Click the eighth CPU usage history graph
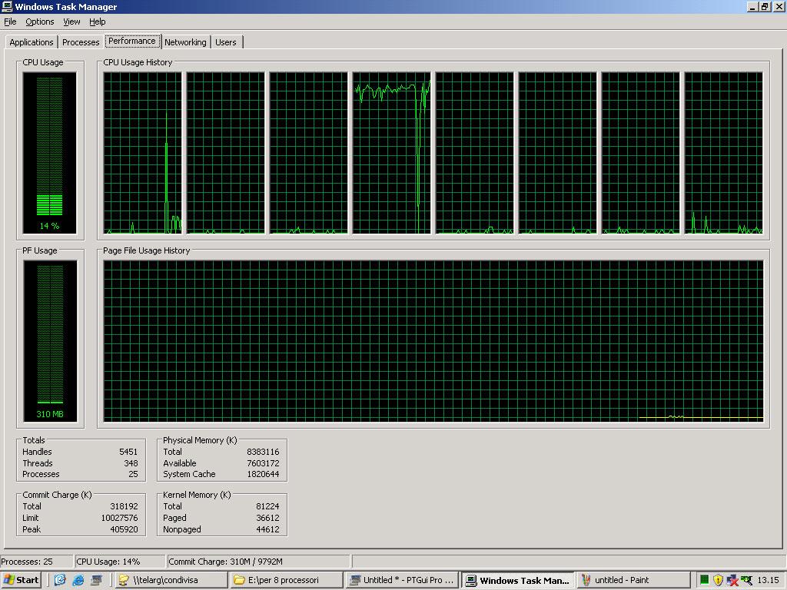 724,153
